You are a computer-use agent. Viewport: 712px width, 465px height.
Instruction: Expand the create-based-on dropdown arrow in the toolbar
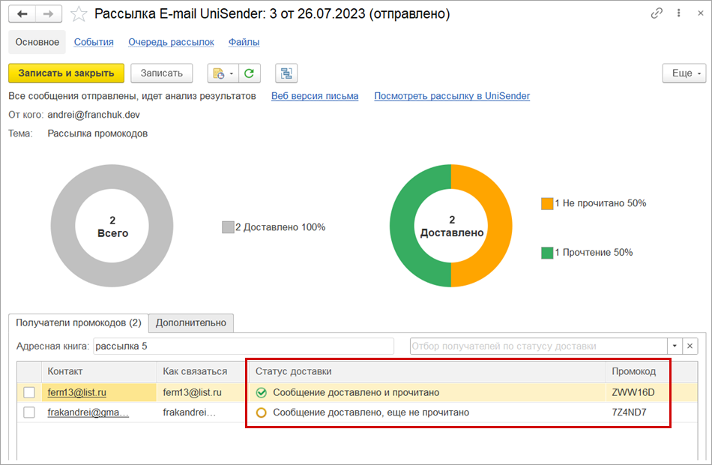pos(232,73)
